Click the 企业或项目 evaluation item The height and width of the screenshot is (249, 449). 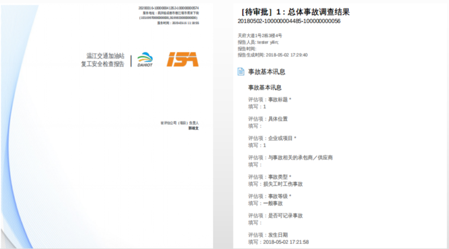tap(272, 138)
